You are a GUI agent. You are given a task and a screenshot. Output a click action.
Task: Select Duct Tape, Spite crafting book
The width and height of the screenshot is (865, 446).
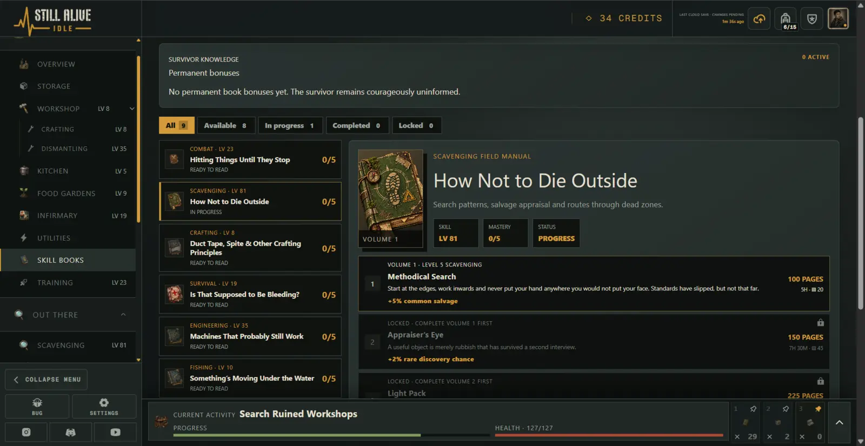(x=250, y=248)
